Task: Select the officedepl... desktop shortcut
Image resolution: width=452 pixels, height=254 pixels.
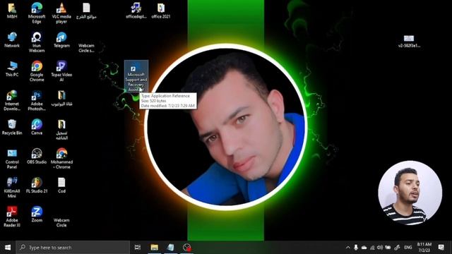Action: [136, 11]
